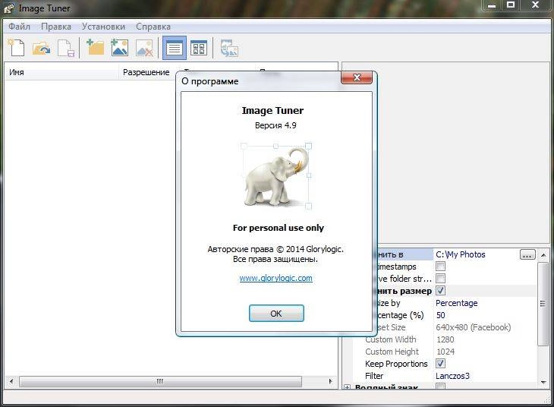This screenshot has width=554, height=407.
Task: Toggle the folder structure checkbox
Action: pyautogui.click(x=440, y=278)
